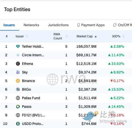Image resolution: width=132 pixels, height=128 pixels.
Task: Click the Pallas Fund globe icon
Action: click(18, 98)
